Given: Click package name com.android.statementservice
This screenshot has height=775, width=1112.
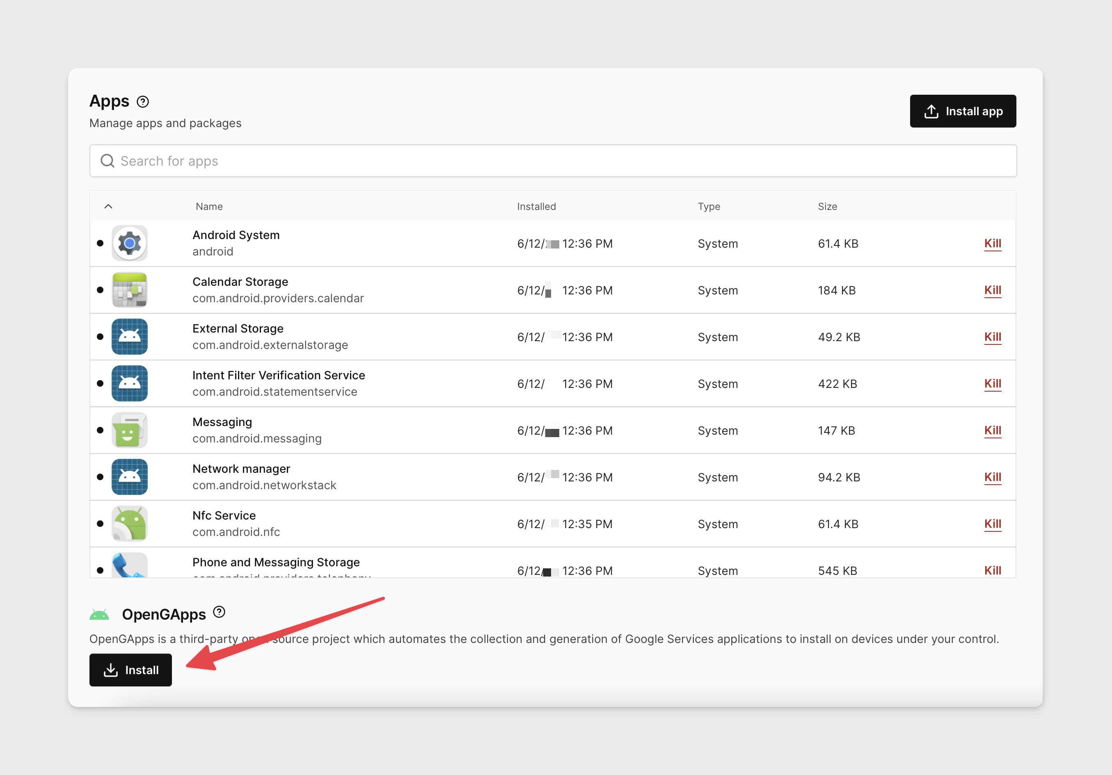Looking at the screenshot, I should 275,392.
